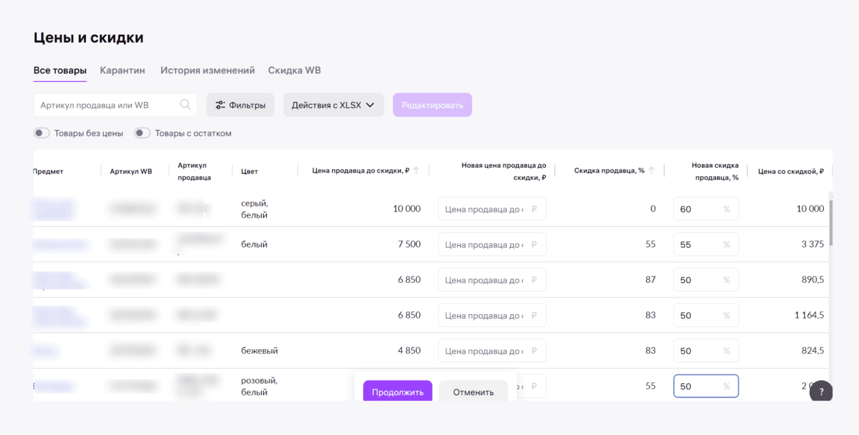This screenshot has width=859, height=435.
Task: Click the Продолжить button
Action: tap(397, 391)
